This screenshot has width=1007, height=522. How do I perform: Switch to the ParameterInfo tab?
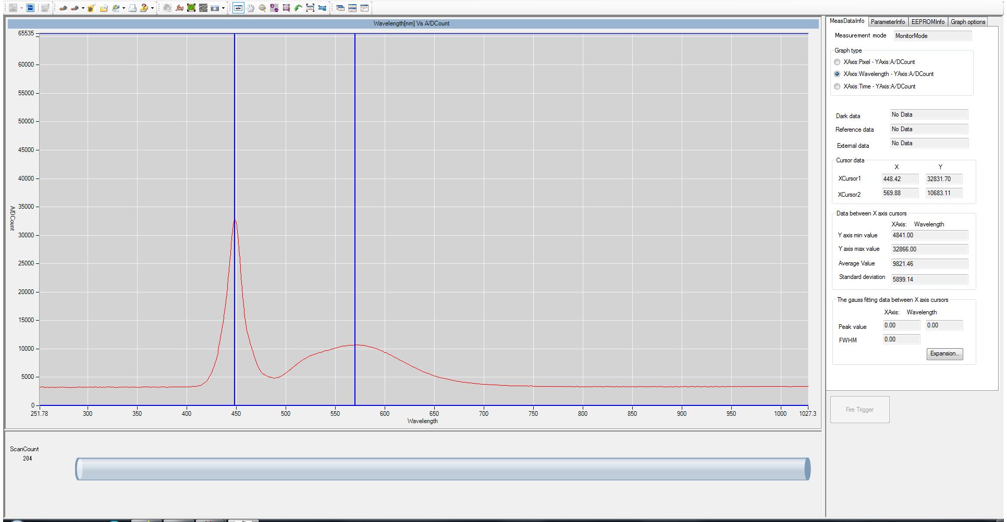[887, 22]
